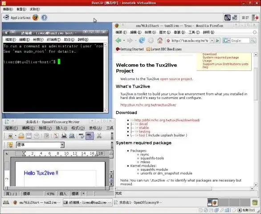Image resolution: width=261 pixels, height=214 pixels.
Task: Open the New document dropdown arrow in Writer
Action: pos(16,136)
